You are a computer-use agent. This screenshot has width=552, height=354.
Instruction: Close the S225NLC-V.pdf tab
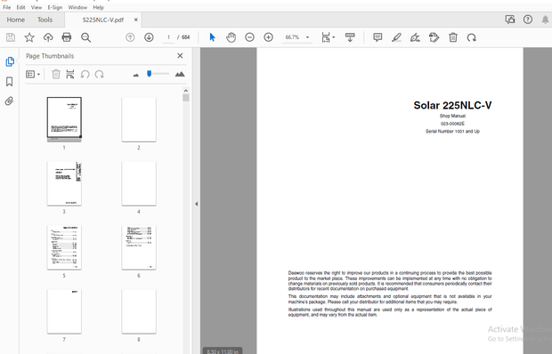point(136,20)
